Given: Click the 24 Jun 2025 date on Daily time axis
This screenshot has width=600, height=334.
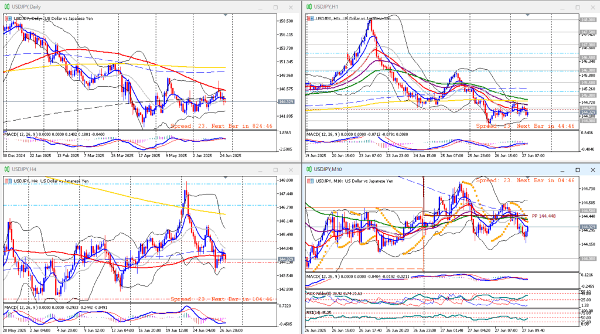Looking at the screenshot, I should (x=231, y=156).
